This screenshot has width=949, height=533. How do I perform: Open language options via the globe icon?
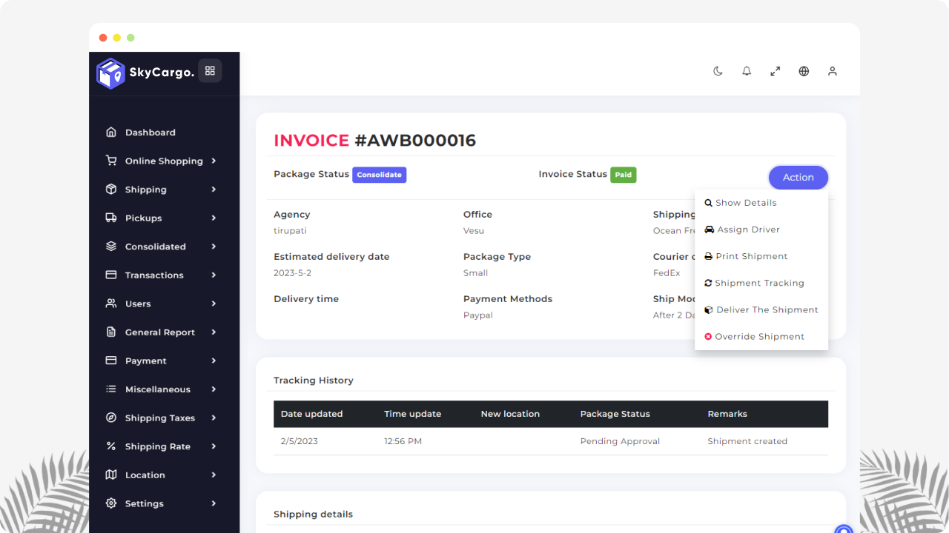(x=804, y=70)
